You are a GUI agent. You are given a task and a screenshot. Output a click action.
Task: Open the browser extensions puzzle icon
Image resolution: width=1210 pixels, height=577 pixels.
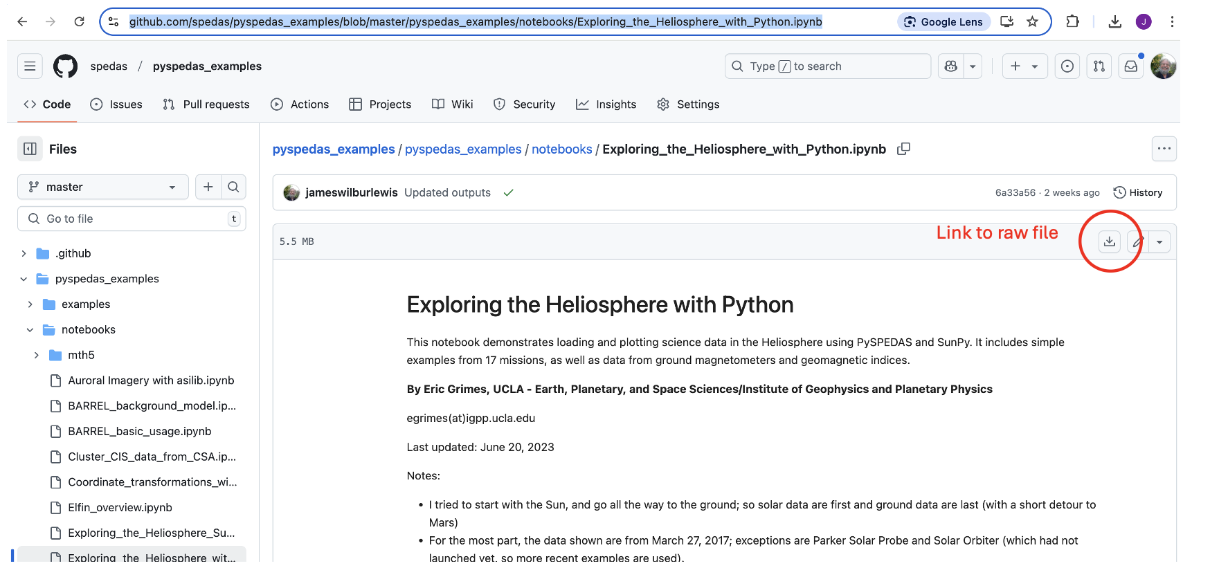[1072, 21]
